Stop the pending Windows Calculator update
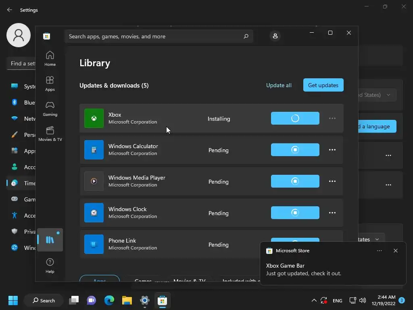Screen dimensions: 413x310 point(295,150)
